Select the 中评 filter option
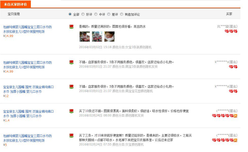The image size is (248, 152). [96, 14]
